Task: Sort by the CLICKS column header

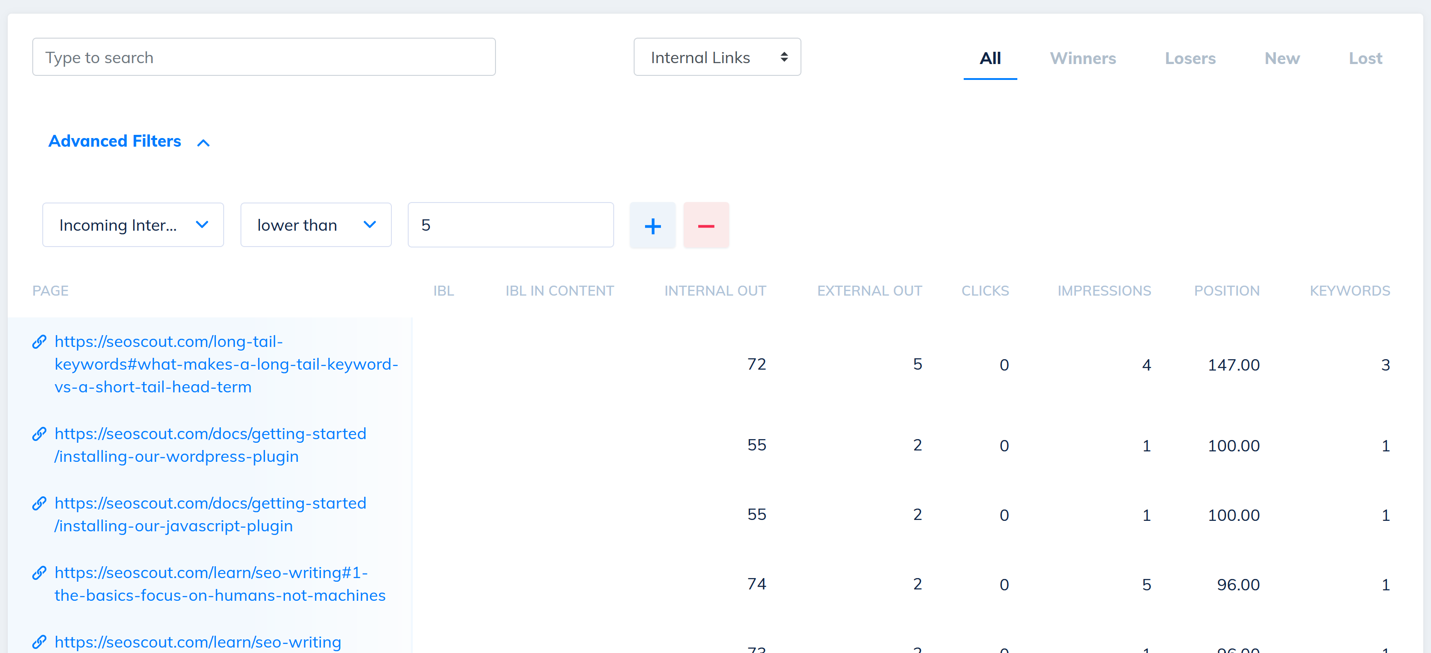Action: (x=985, y=291)
